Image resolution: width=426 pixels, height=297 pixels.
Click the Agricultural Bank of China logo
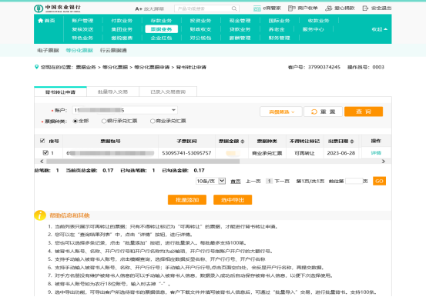point(57,8)
